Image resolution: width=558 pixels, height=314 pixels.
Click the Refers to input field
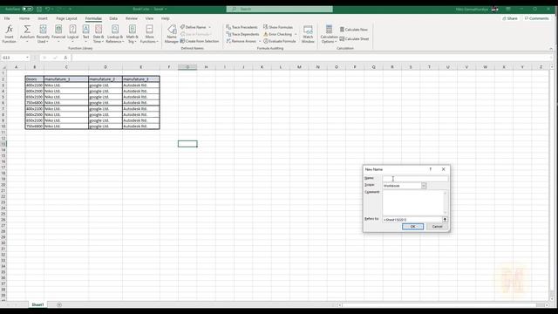412,220
